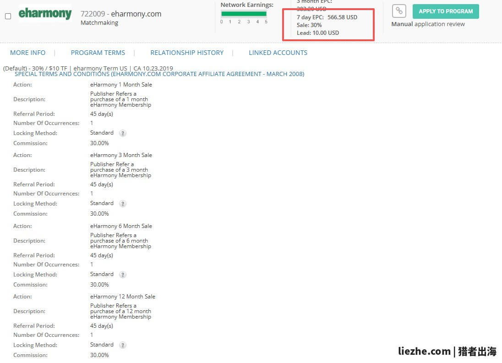Image resolution: width=502 pixels, height=363 pixels.
Task: Click 'eHarmony 6 Month Sale' action
Action: tap(121, 226)
